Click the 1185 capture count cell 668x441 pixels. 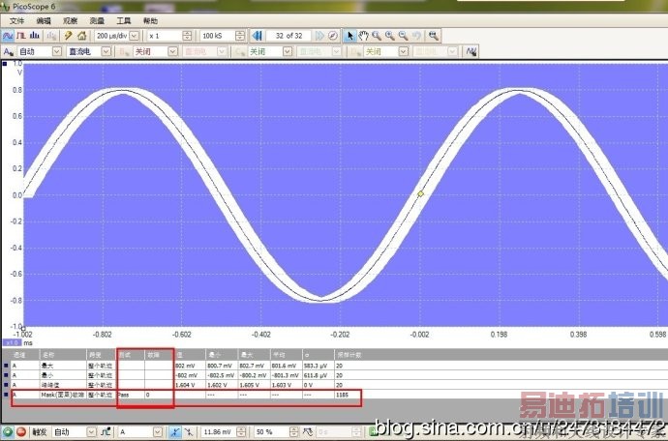point(348,395)
